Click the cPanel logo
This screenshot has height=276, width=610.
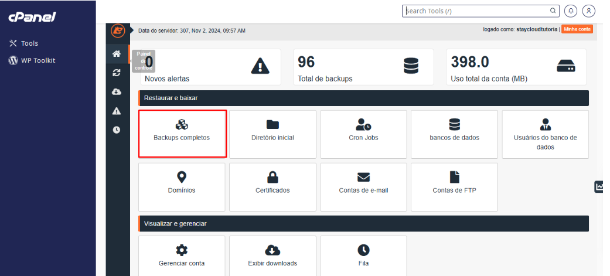[32, 17]
